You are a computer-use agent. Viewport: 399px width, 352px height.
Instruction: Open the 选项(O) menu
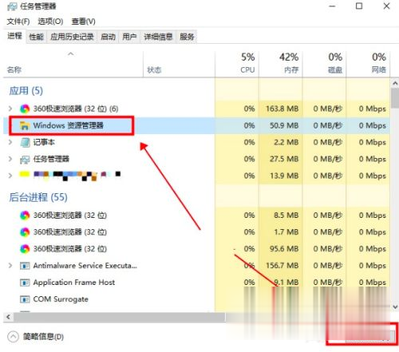pos(50,22)
